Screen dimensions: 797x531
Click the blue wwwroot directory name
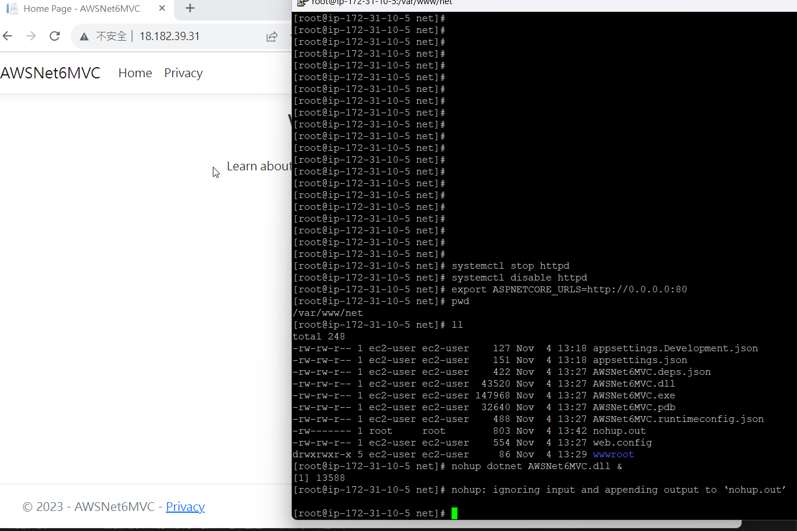coord(614,454)
